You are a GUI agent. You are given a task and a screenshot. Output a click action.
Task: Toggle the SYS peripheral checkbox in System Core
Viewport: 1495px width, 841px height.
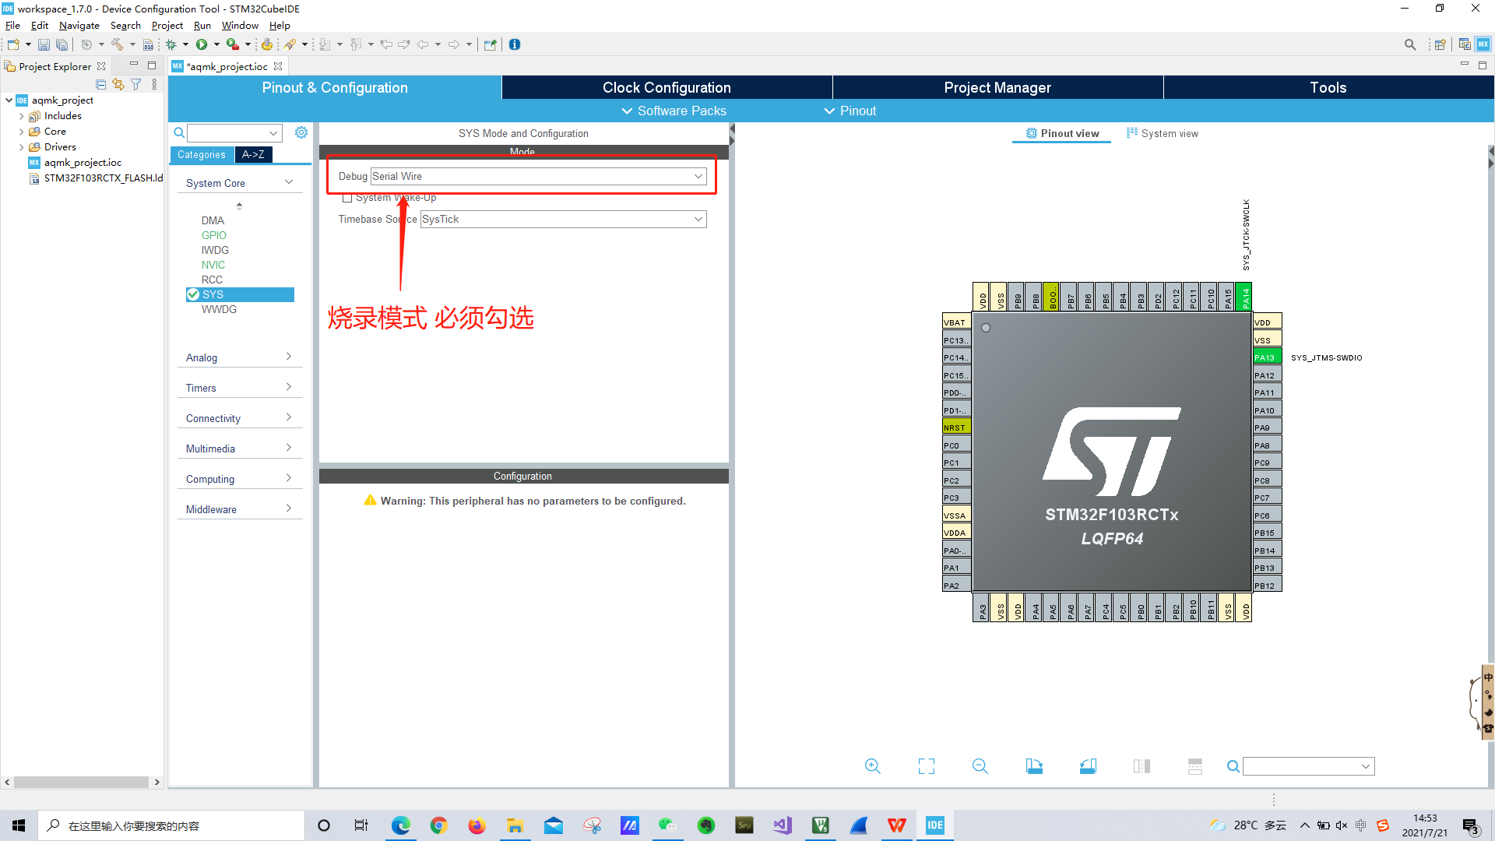pos(193,294)
